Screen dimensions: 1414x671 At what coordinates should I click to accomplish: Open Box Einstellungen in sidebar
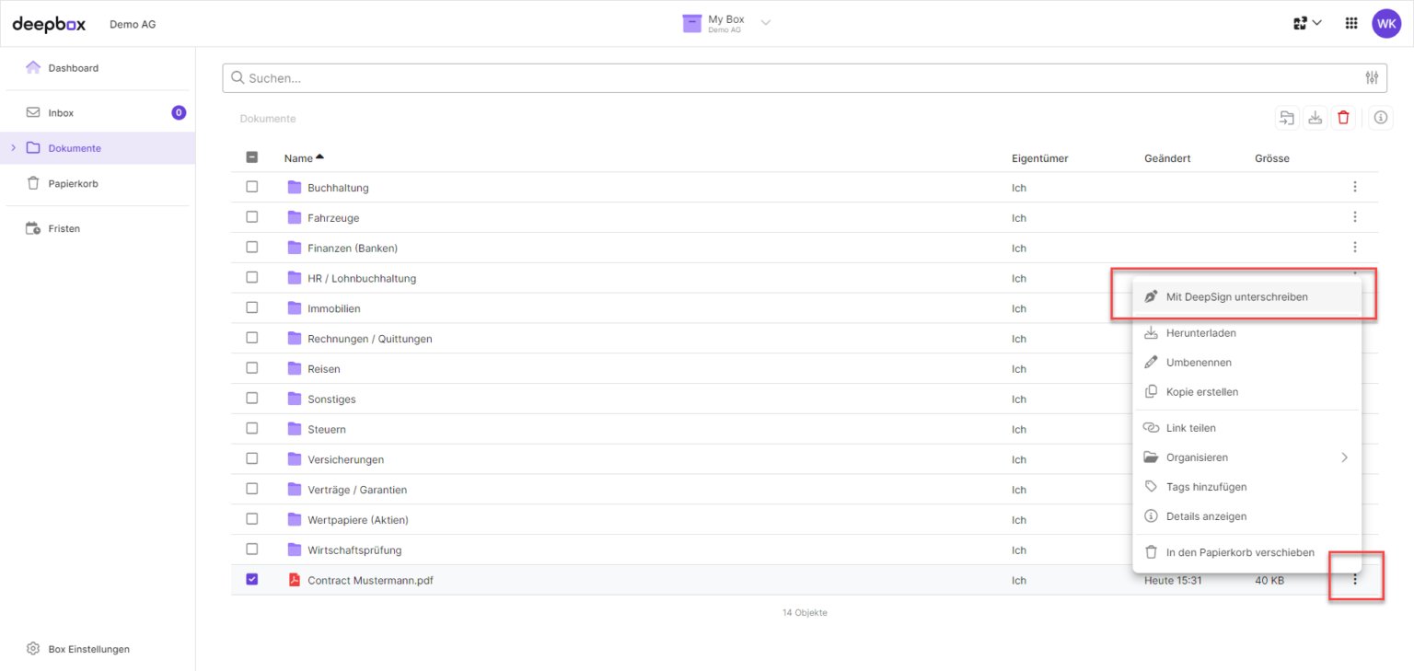(88, 649)
